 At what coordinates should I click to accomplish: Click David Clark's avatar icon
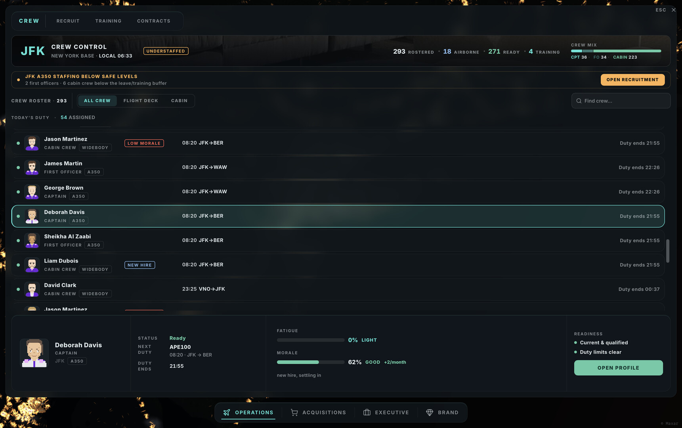pyautogui.click(x=32, y=289)
